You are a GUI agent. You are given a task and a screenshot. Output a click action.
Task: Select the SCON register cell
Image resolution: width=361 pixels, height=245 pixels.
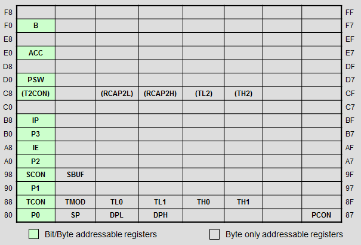(36, 175)
